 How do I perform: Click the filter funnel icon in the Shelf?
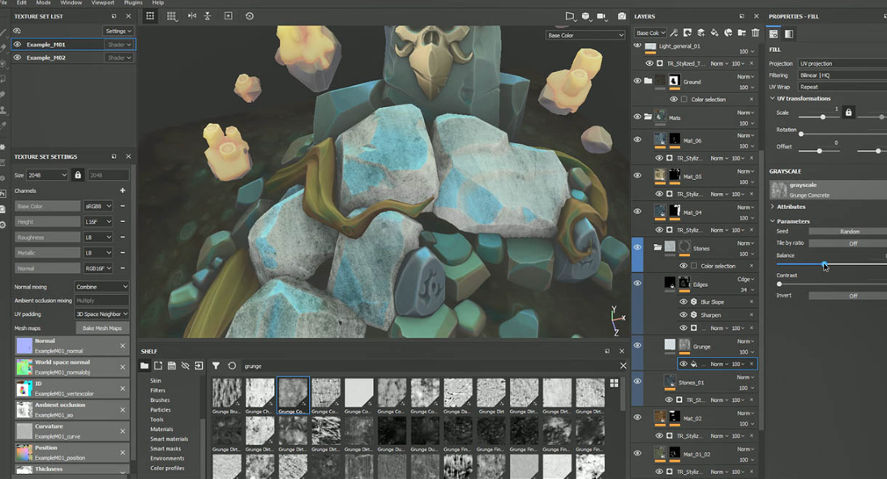(216, 366)
